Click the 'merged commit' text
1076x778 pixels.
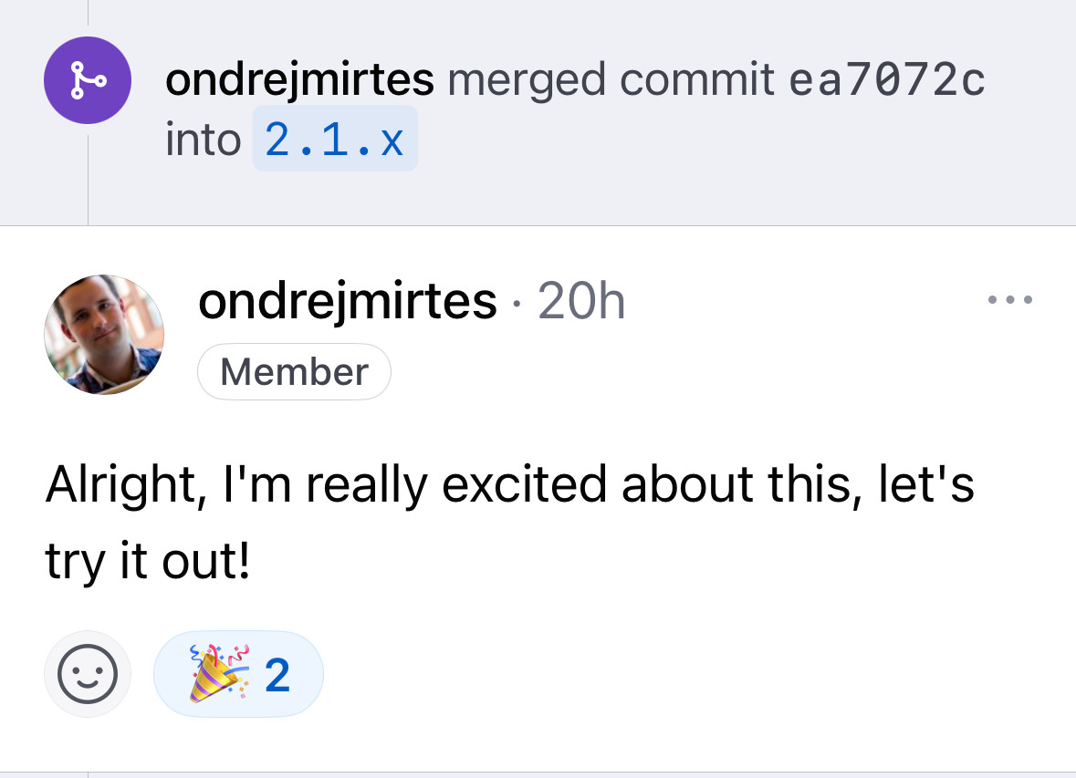pyautogui.click(x=611, y=79)
